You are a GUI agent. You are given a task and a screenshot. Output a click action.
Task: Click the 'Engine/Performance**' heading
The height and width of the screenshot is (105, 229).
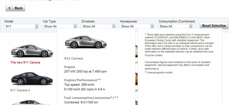point(83,80)
